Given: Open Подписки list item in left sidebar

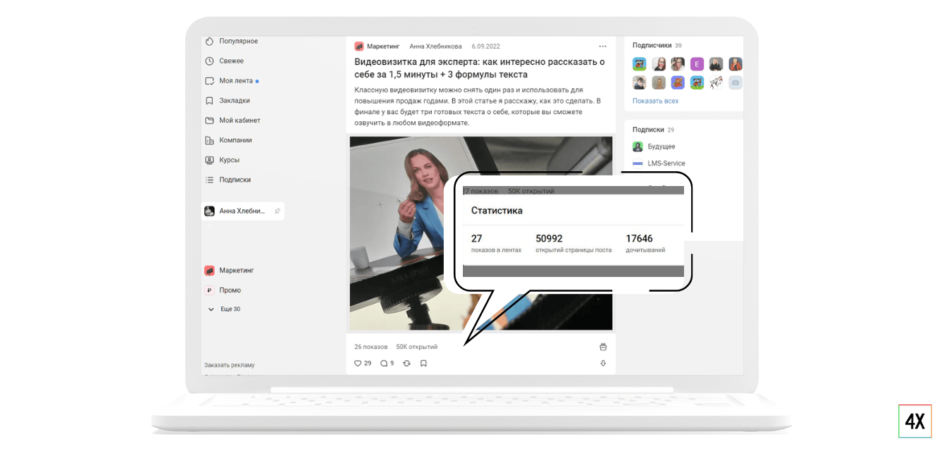Looking at the screenshot, I should point(228,180).
